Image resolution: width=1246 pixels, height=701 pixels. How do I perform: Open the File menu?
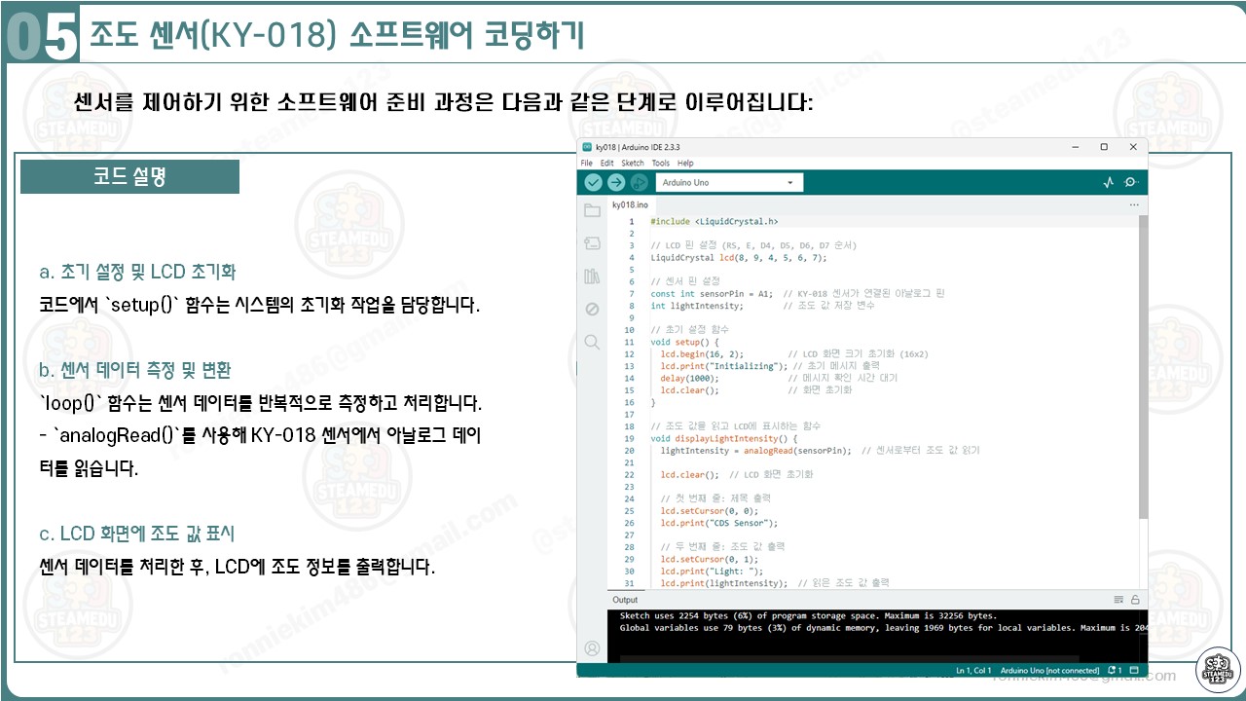point(586,164)
